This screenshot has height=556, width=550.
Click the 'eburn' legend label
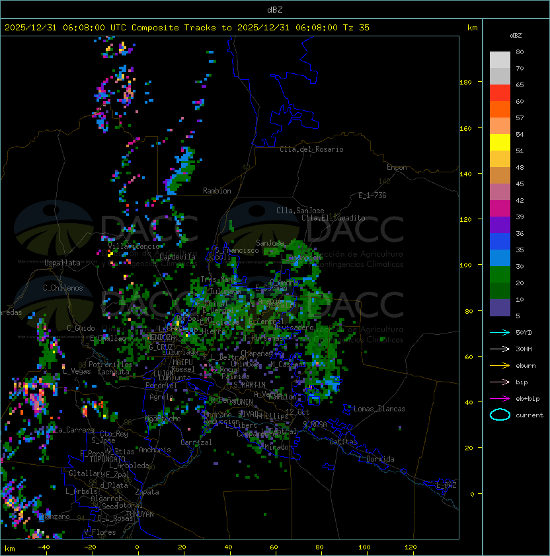526,366
